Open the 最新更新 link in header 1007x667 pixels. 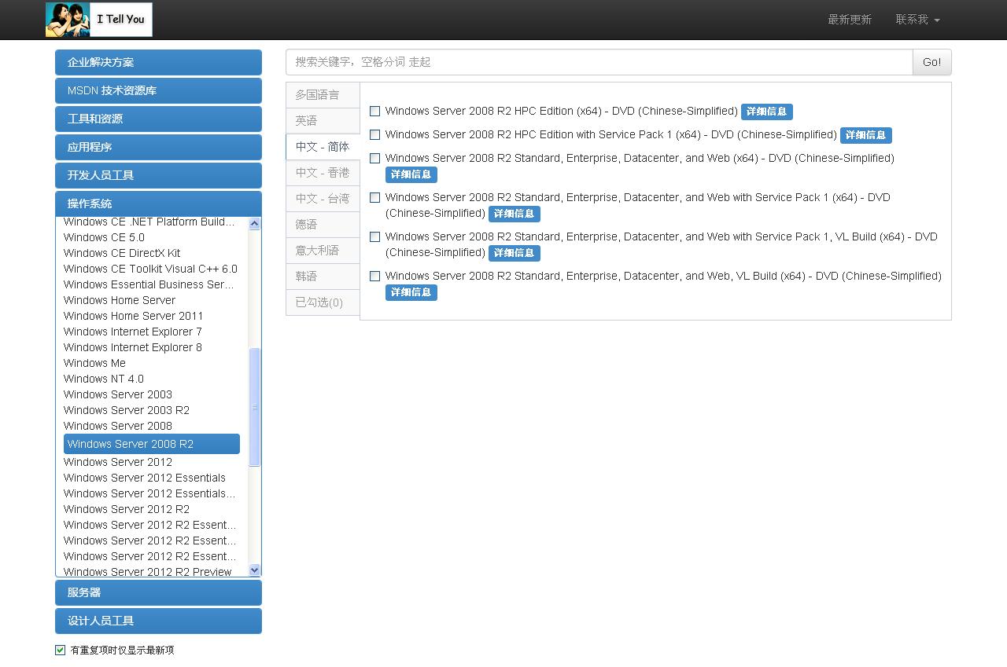(850, 20)
